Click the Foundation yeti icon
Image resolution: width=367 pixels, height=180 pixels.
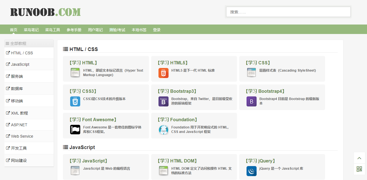click(164, 130)
